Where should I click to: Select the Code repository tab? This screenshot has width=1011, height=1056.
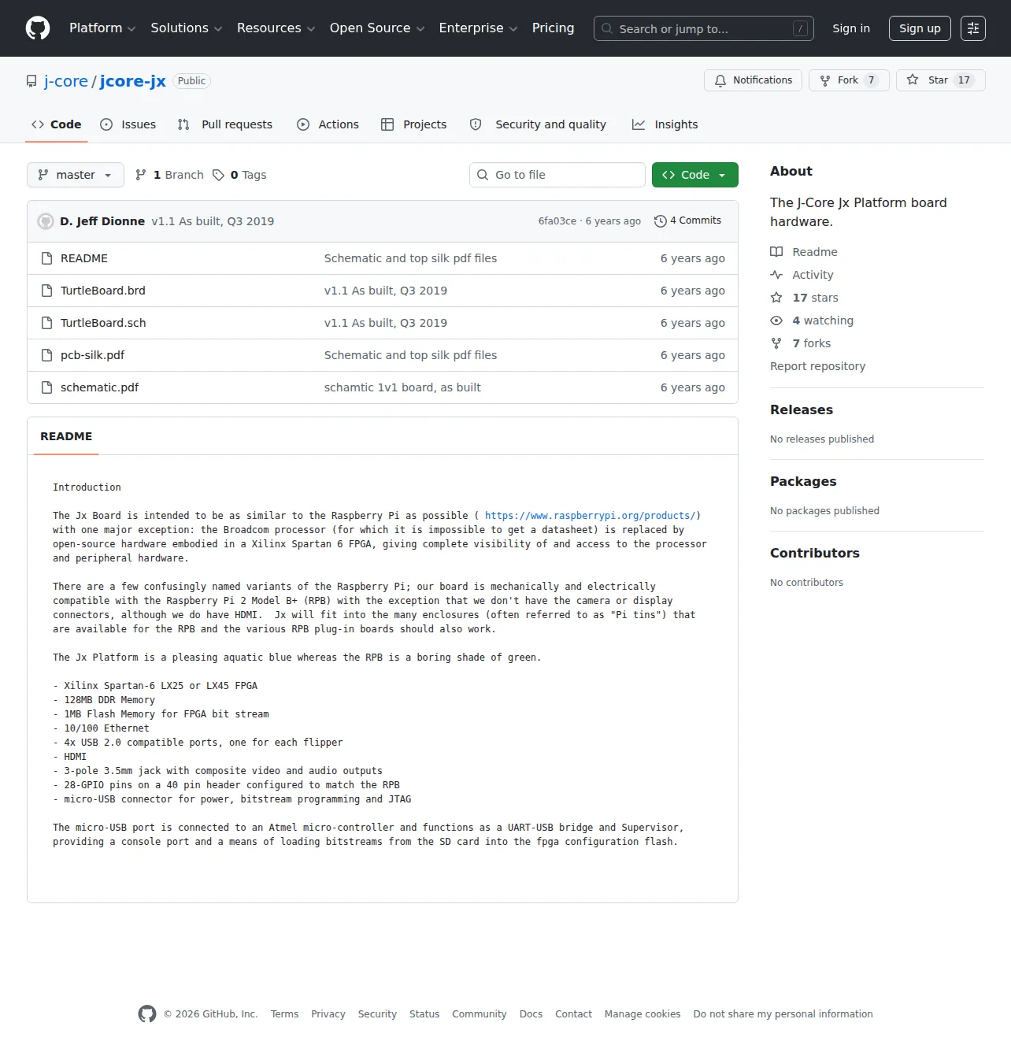(x=57, y=124)
